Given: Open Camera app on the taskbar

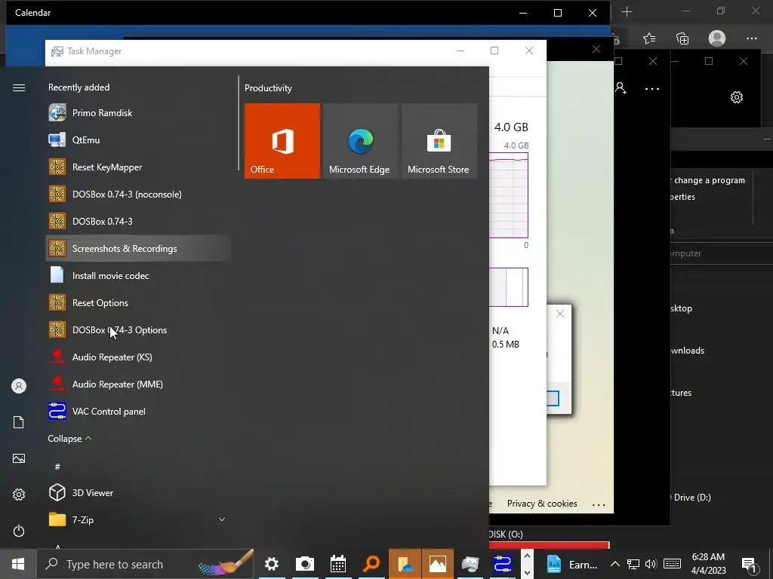Looking at the screenshot, I should [x=305, y=564].
